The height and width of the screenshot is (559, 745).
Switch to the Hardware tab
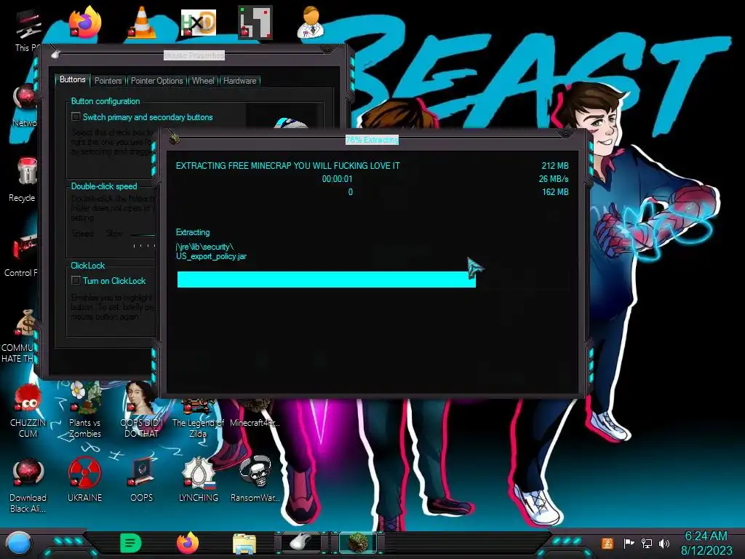239,80
